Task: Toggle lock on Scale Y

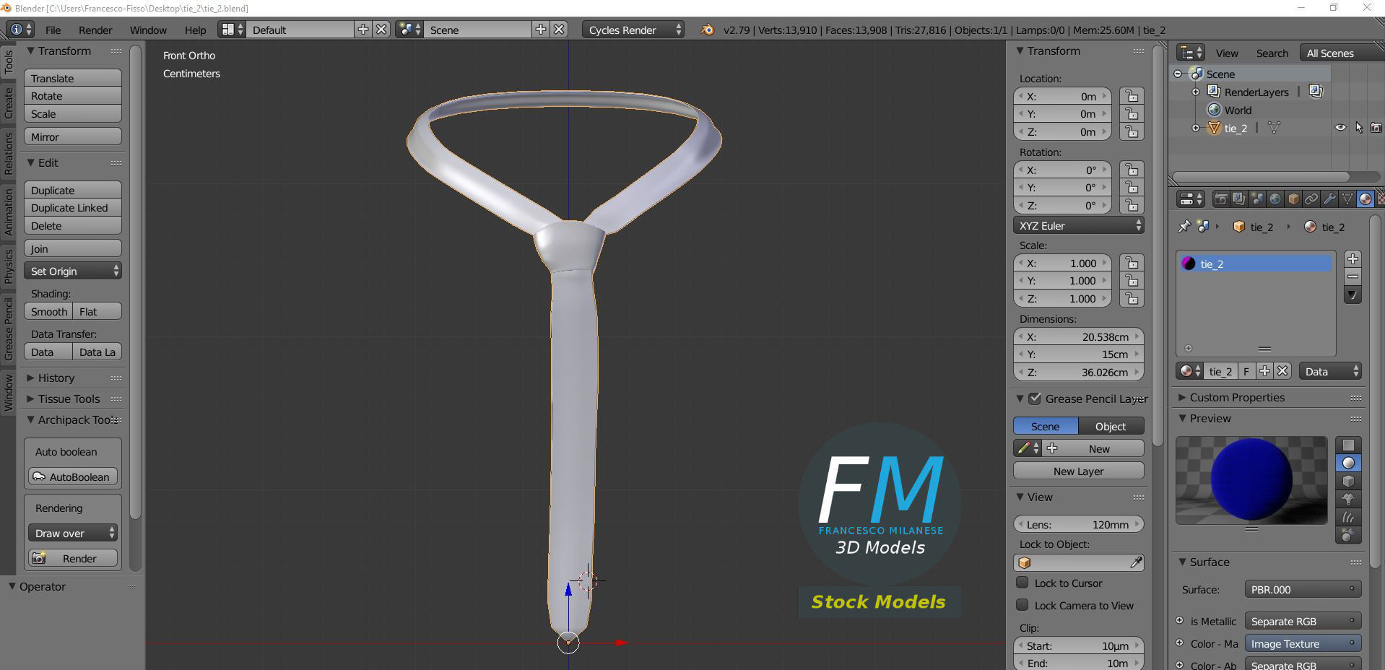Action: [x=1132, y=281]
